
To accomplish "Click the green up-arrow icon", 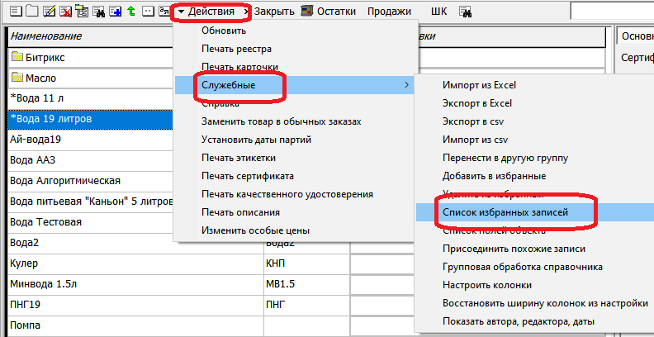I will click(130, 12).
